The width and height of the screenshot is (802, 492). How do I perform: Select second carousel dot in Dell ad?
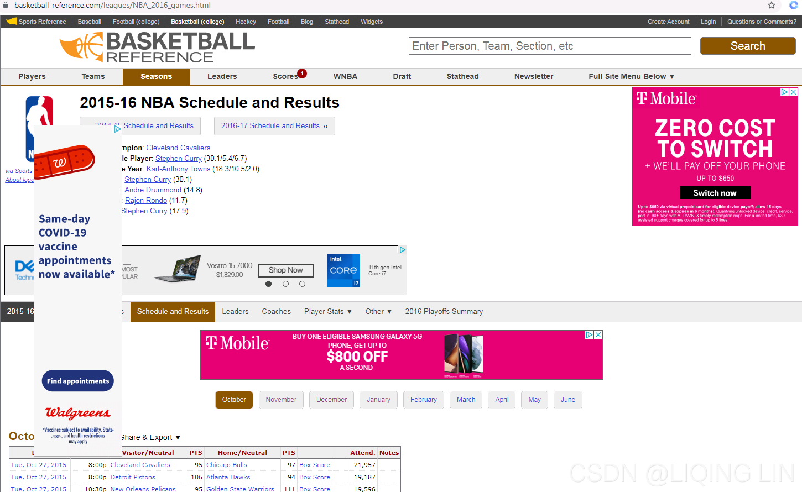click(285, 284)
